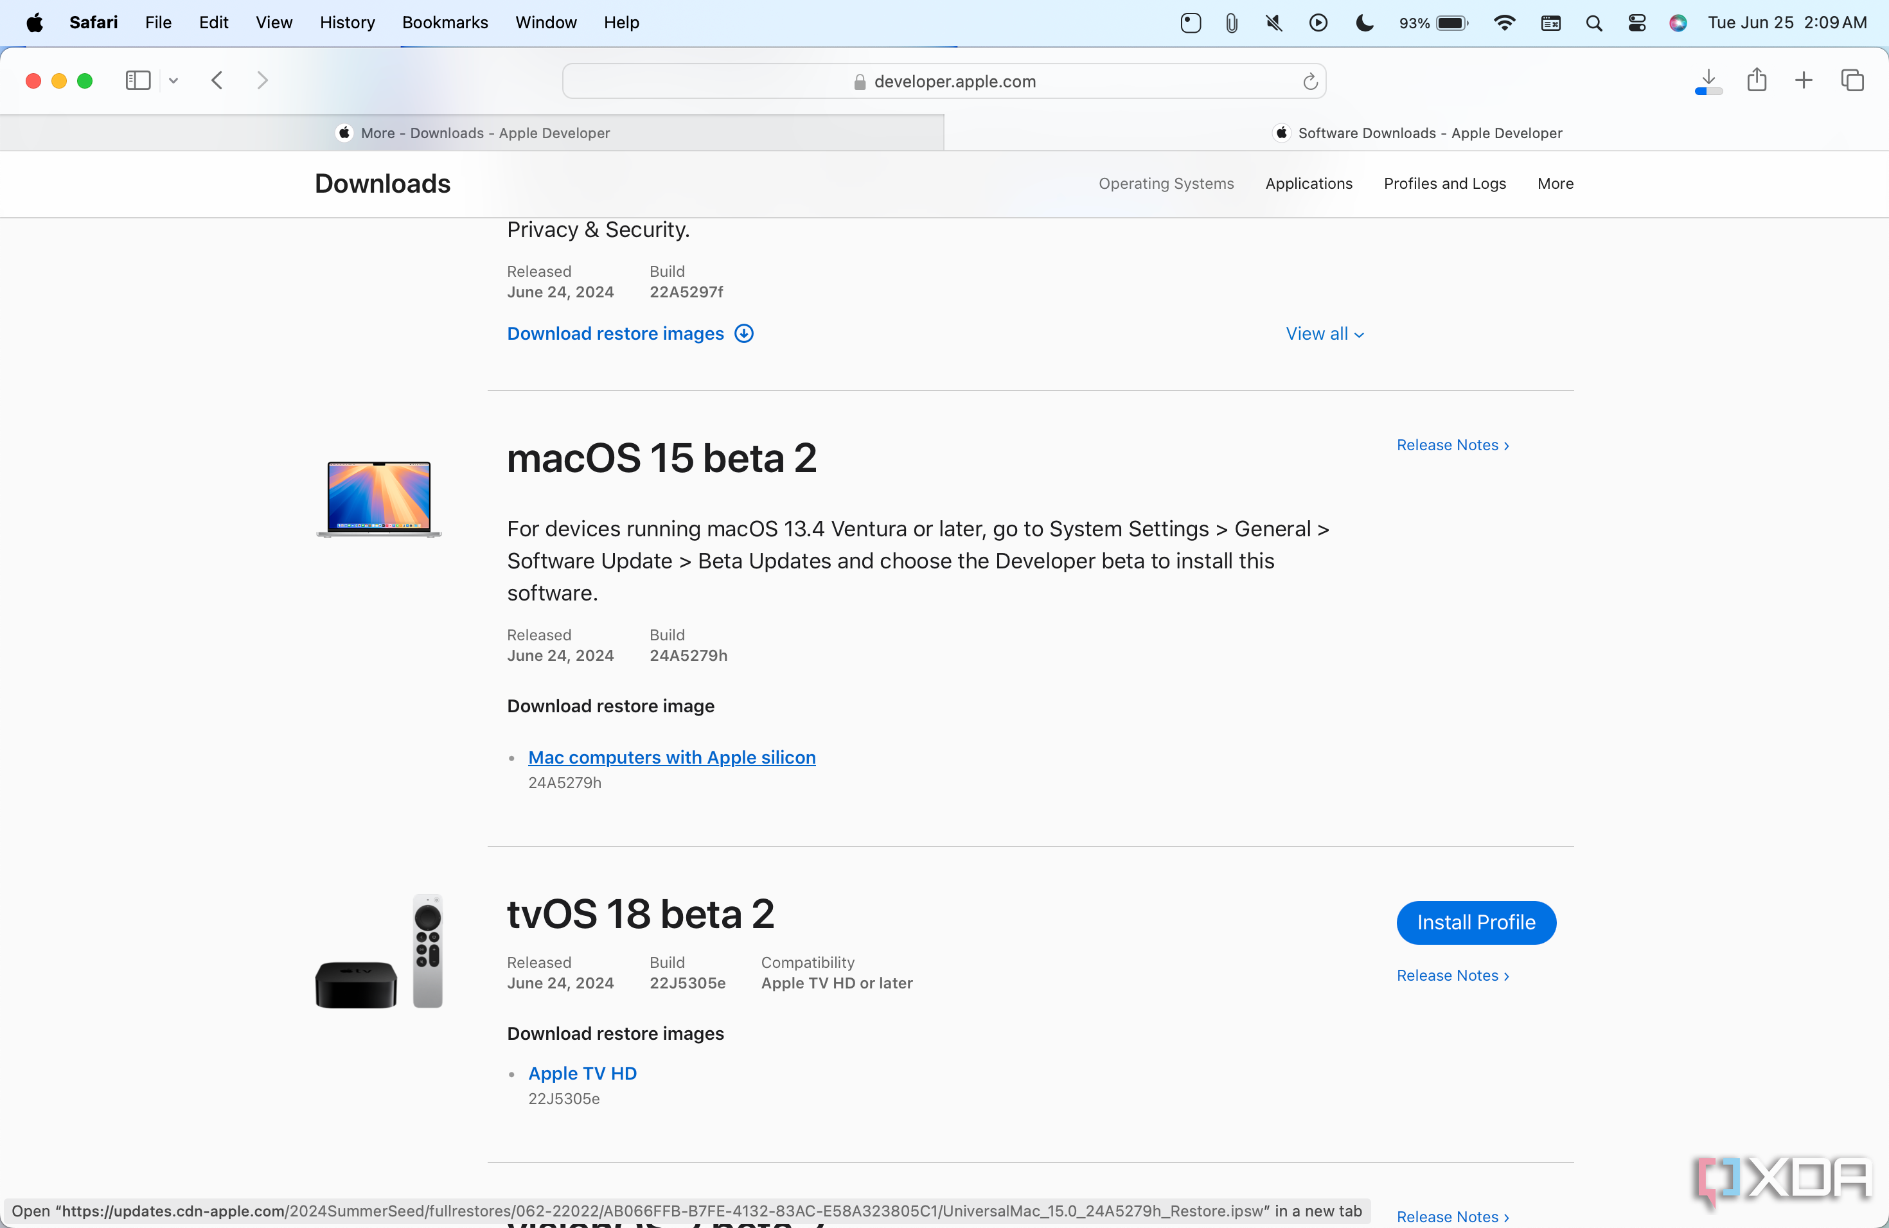Open the History menu

coord(347,22)
